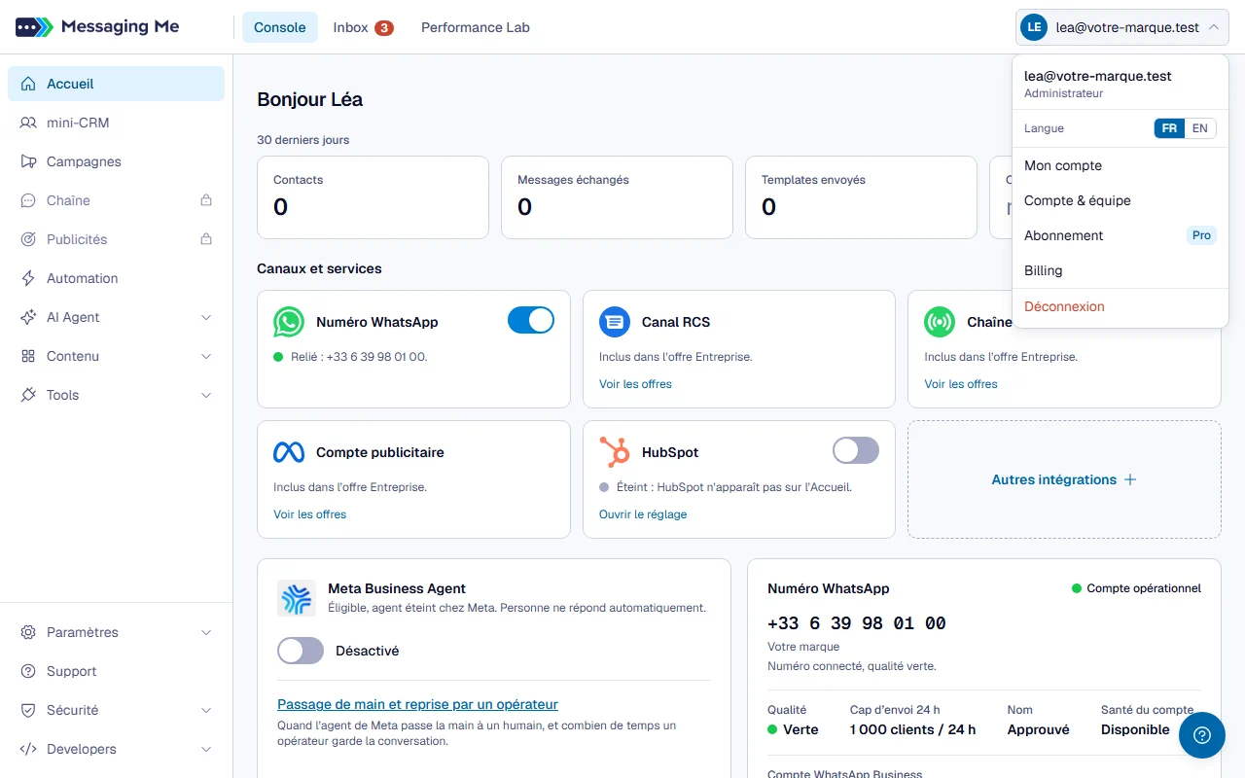Click the Automation lightning icon
This screenshot has height=778, width=1245.
28,278
